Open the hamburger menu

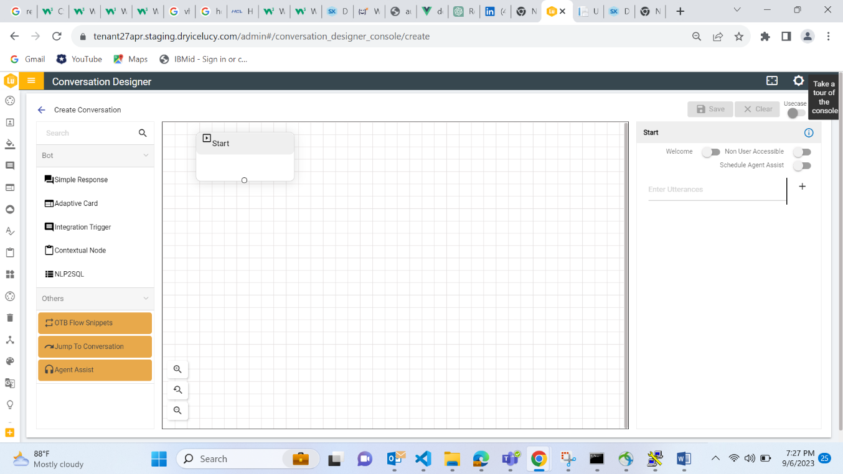[x=31, y=81]
